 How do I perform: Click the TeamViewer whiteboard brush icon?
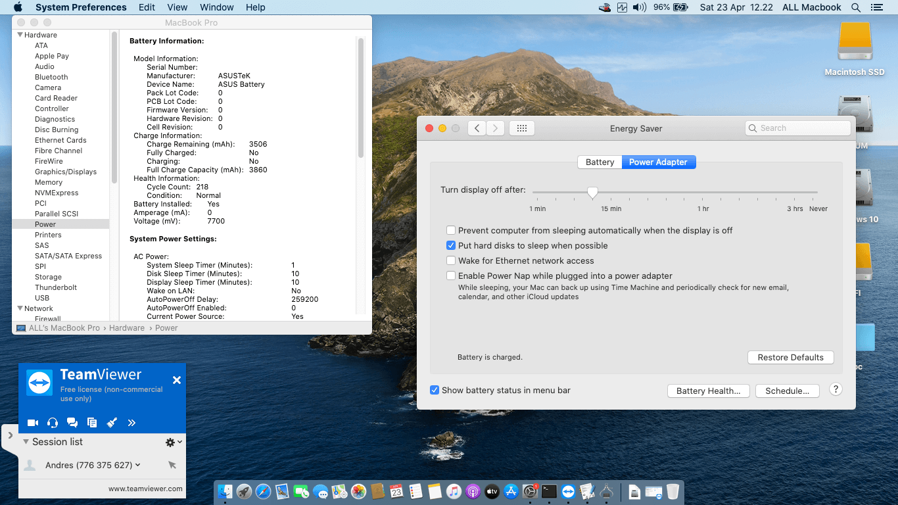pos(112,423)
